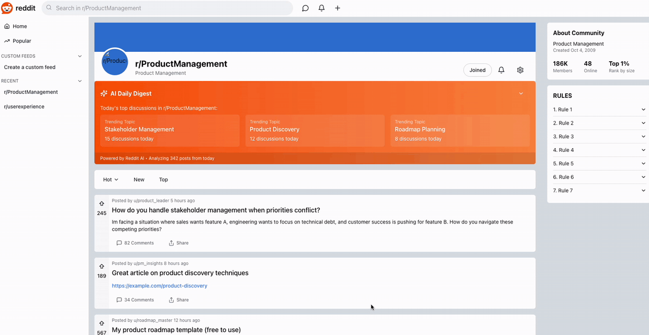The height and width of the screenshot is (335, 649).
Task: Click Share icon on stakeholder post
Action: click(x=171, y=243)
